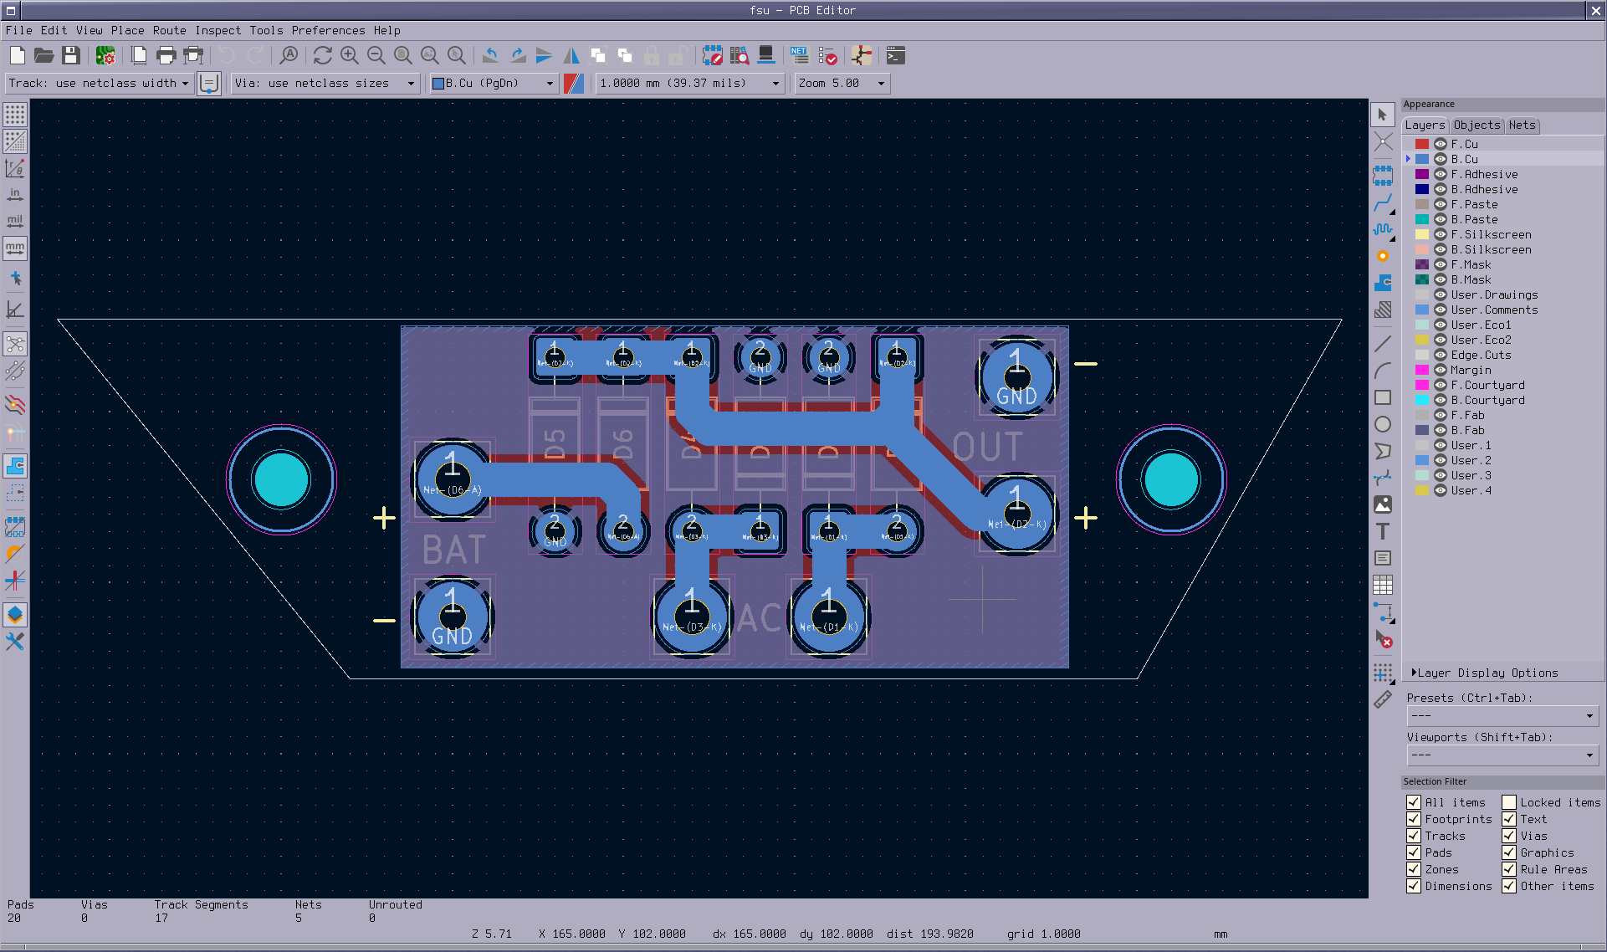Select the Edge.Cuts layer entry
Viewport: 1607px width, 952px height.
click(x=1481, y=356)
